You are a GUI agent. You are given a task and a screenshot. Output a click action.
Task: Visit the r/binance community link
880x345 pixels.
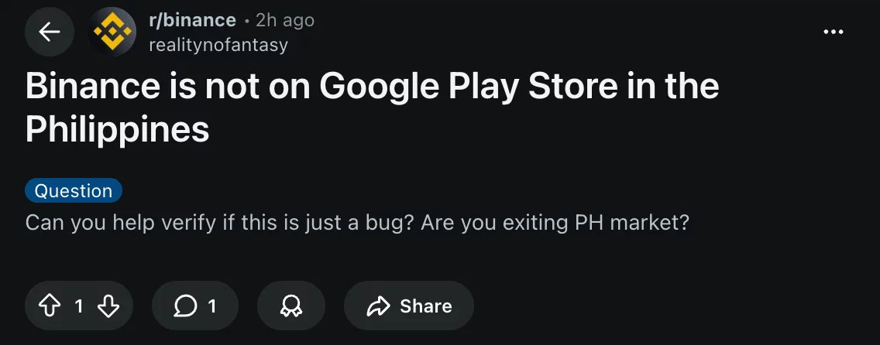tap(192, 20)
